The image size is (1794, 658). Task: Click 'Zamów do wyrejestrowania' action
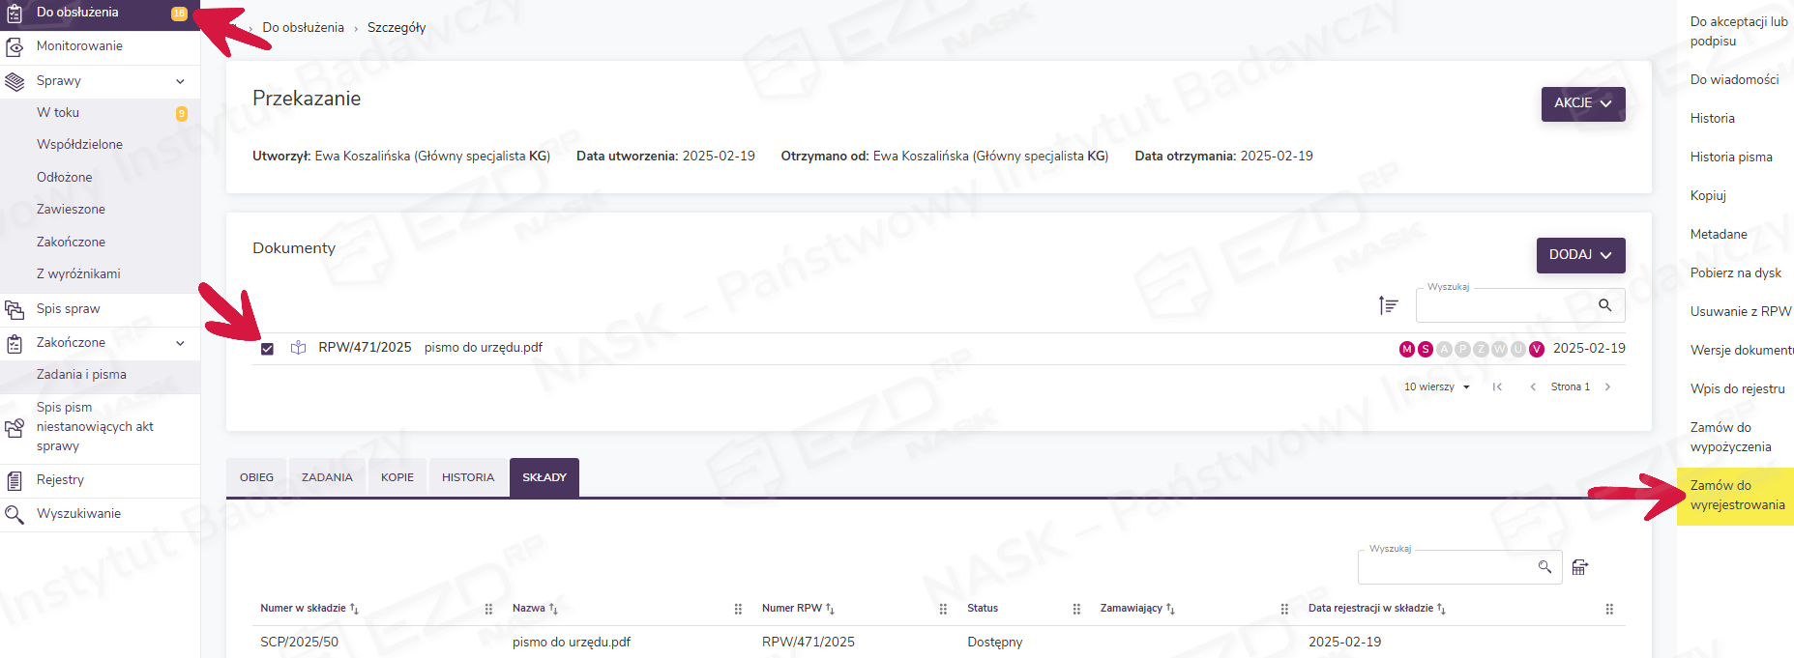tap(1736, 496)
